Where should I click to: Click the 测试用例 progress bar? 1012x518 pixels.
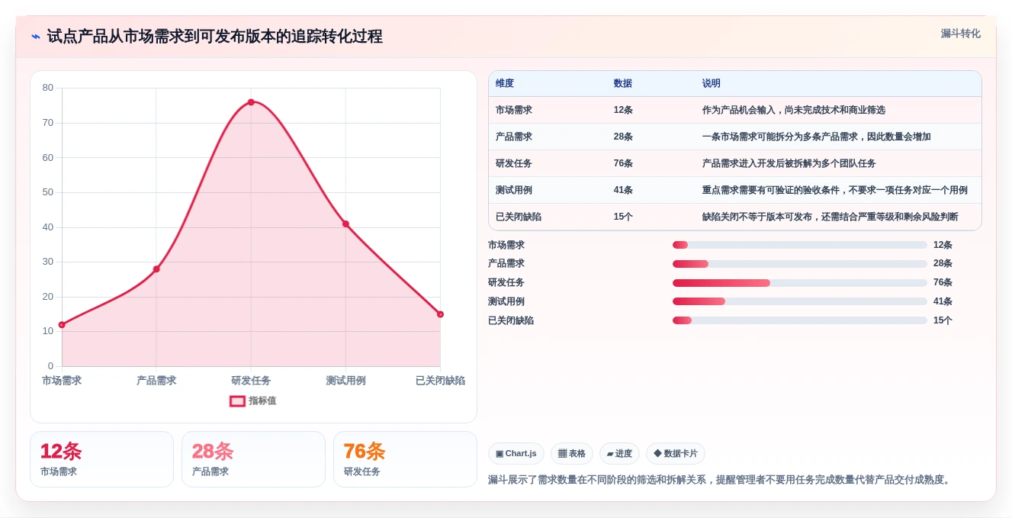(800, 301)
